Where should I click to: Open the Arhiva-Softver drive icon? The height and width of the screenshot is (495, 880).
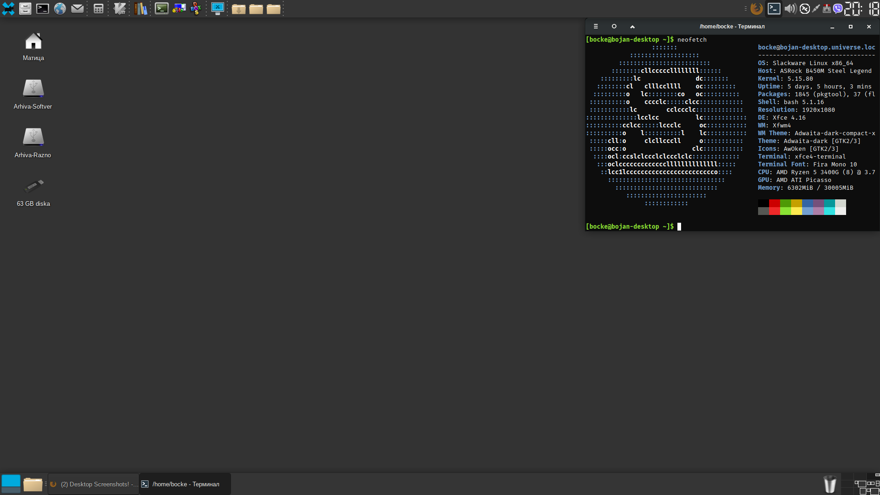(33, 94)
